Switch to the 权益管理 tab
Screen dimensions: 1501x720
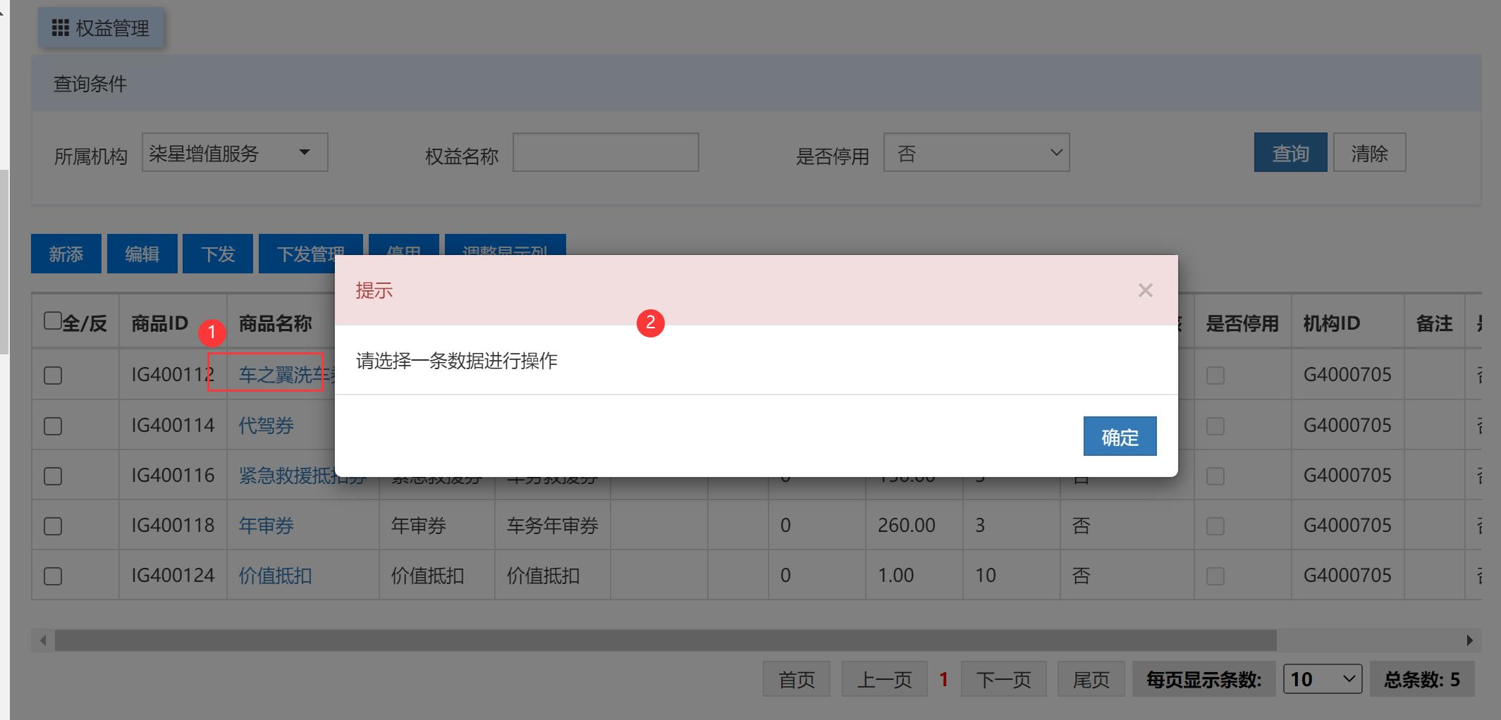pyautogui.click(x=102, y=27)
